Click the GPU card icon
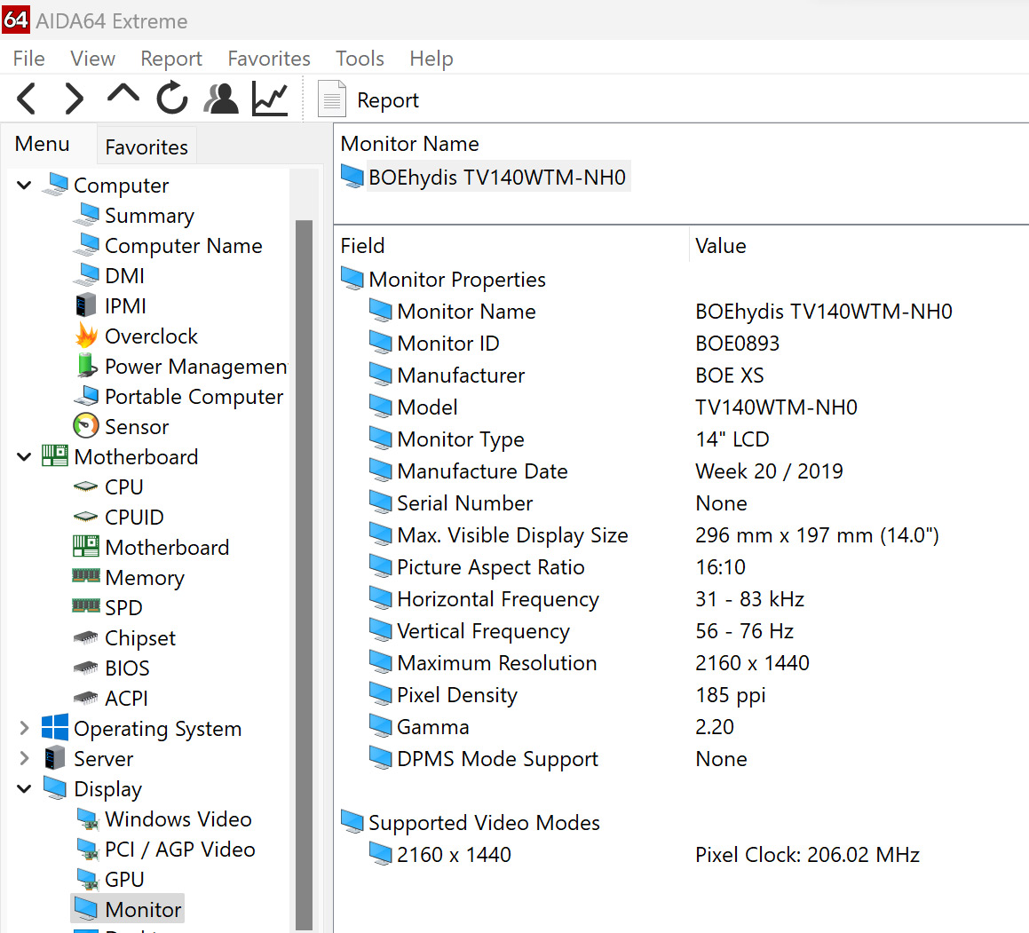The height and width of the screenshot is (933, 1029). (87, 879)
